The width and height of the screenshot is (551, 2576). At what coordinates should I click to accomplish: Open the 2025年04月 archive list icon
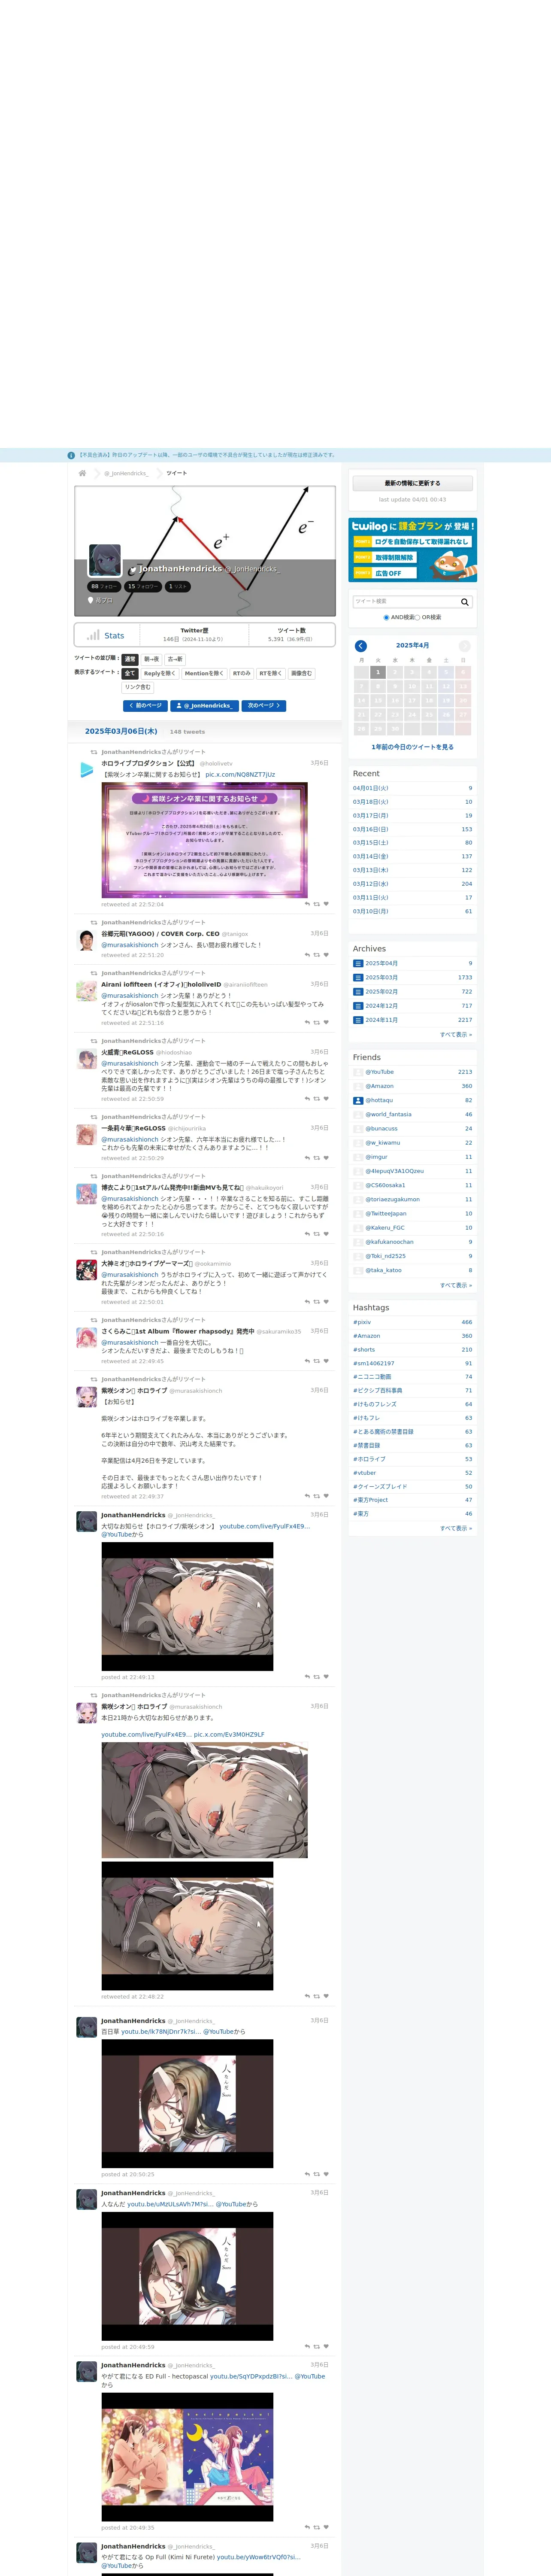tap(358, 964)
